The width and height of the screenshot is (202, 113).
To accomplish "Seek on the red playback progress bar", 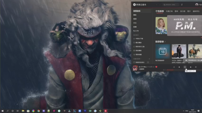I will coord(170,70).
